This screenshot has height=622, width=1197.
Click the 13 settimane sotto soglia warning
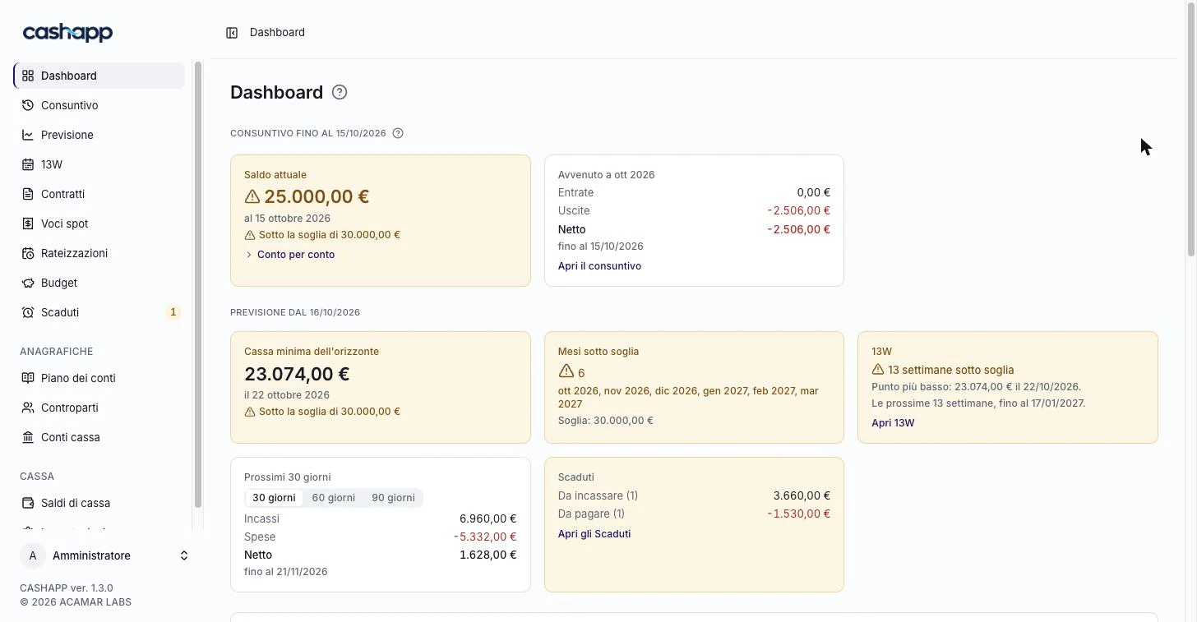[943, 370]
